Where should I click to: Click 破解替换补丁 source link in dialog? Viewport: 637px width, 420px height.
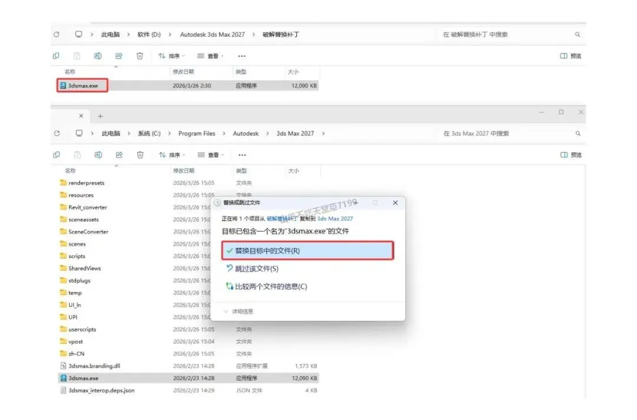(x=282, y=219)
